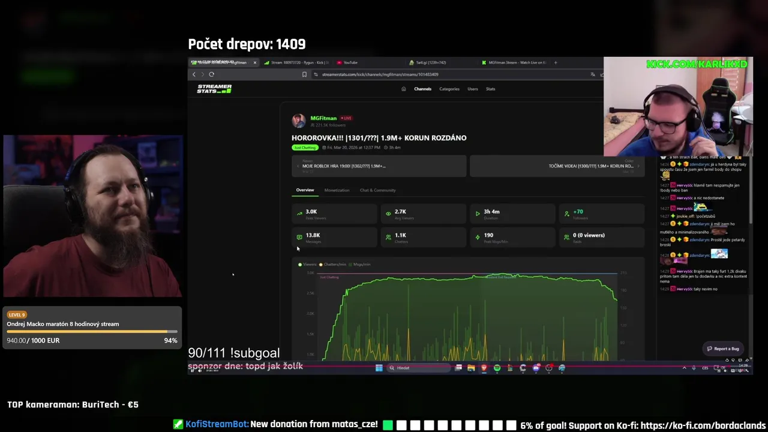Click the Peak Msgs/Min lightning icon
Screen dimensions: 768x432
(x=478, y=237)
